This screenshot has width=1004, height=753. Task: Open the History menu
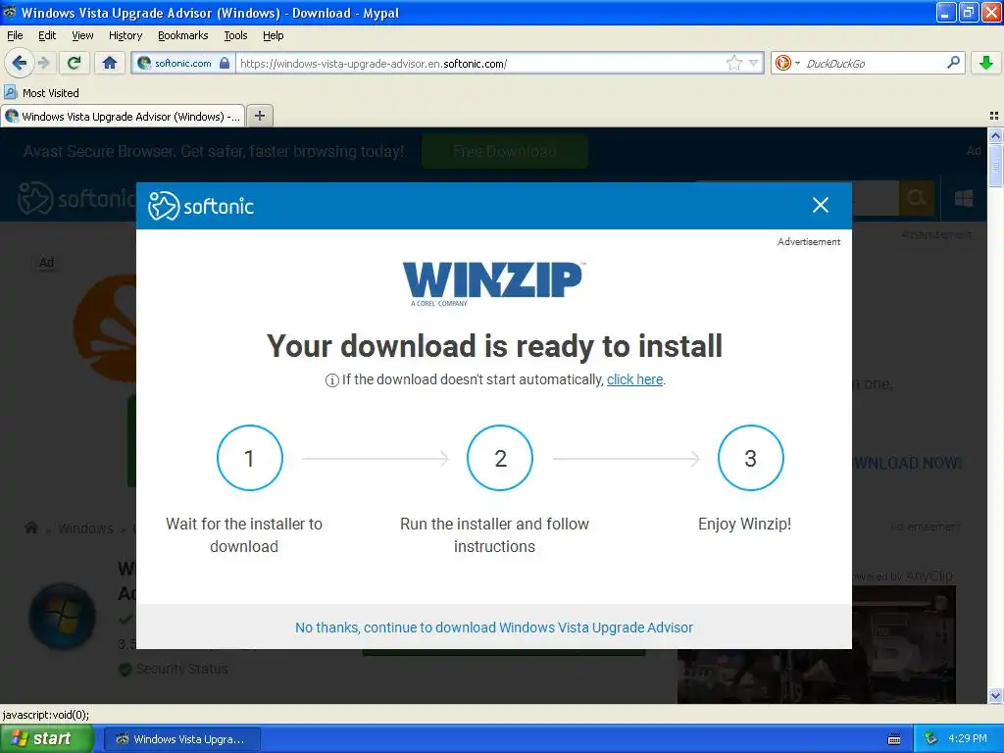pos(125,35)
